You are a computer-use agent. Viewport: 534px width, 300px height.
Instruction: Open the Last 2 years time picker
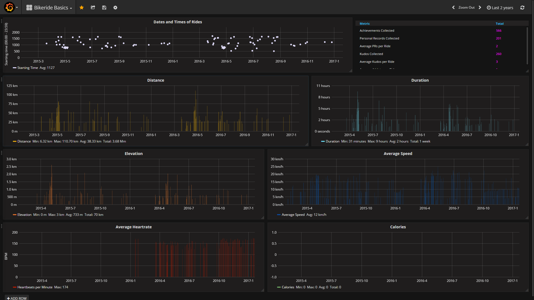pyautogui.click(x=500, y=7)
